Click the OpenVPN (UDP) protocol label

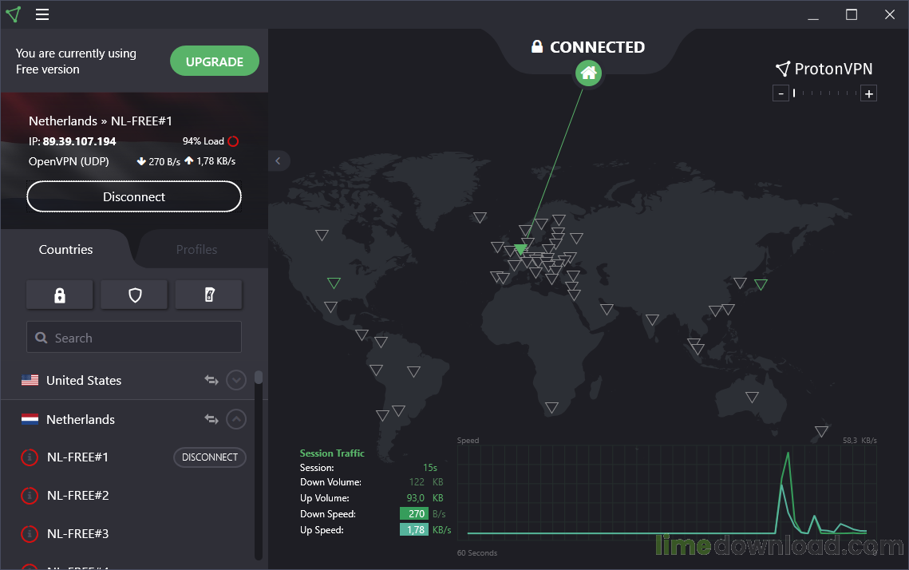[69, 161]
